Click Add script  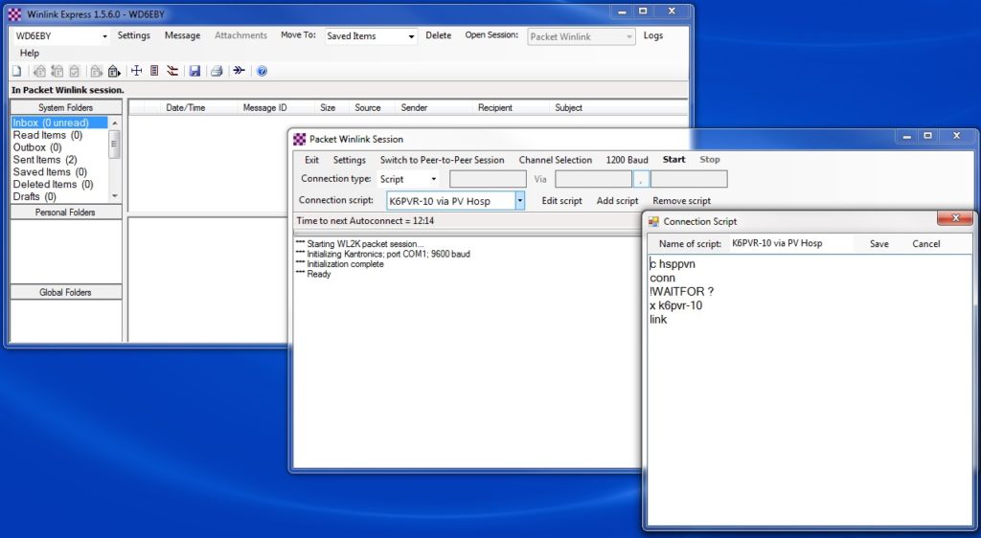(x=618, y=201)
